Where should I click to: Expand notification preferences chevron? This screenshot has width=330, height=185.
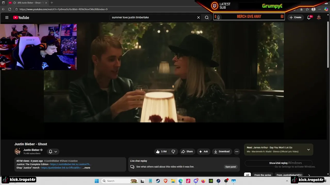tap(56, 152)
